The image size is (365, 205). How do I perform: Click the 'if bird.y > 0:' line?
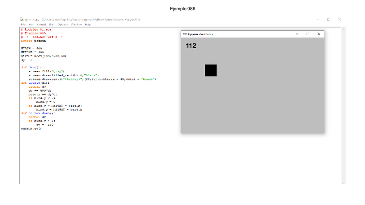click(x=42, y=121)
